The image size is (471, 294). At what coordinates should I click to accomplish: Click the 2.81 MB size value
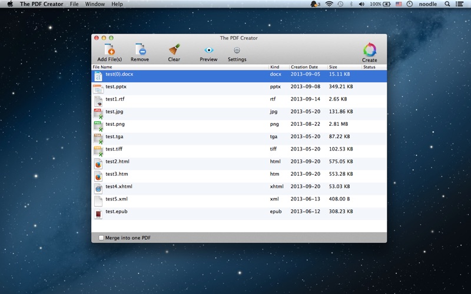pyautogui.click(x=338, y=124)
